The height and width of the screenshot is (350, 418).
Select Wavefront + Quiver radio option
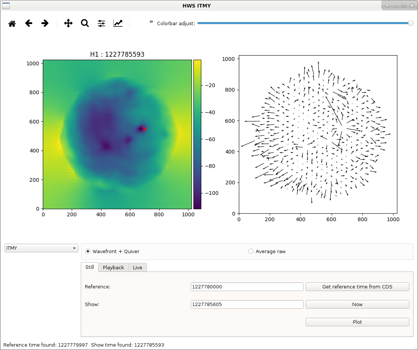click(112, 251)
